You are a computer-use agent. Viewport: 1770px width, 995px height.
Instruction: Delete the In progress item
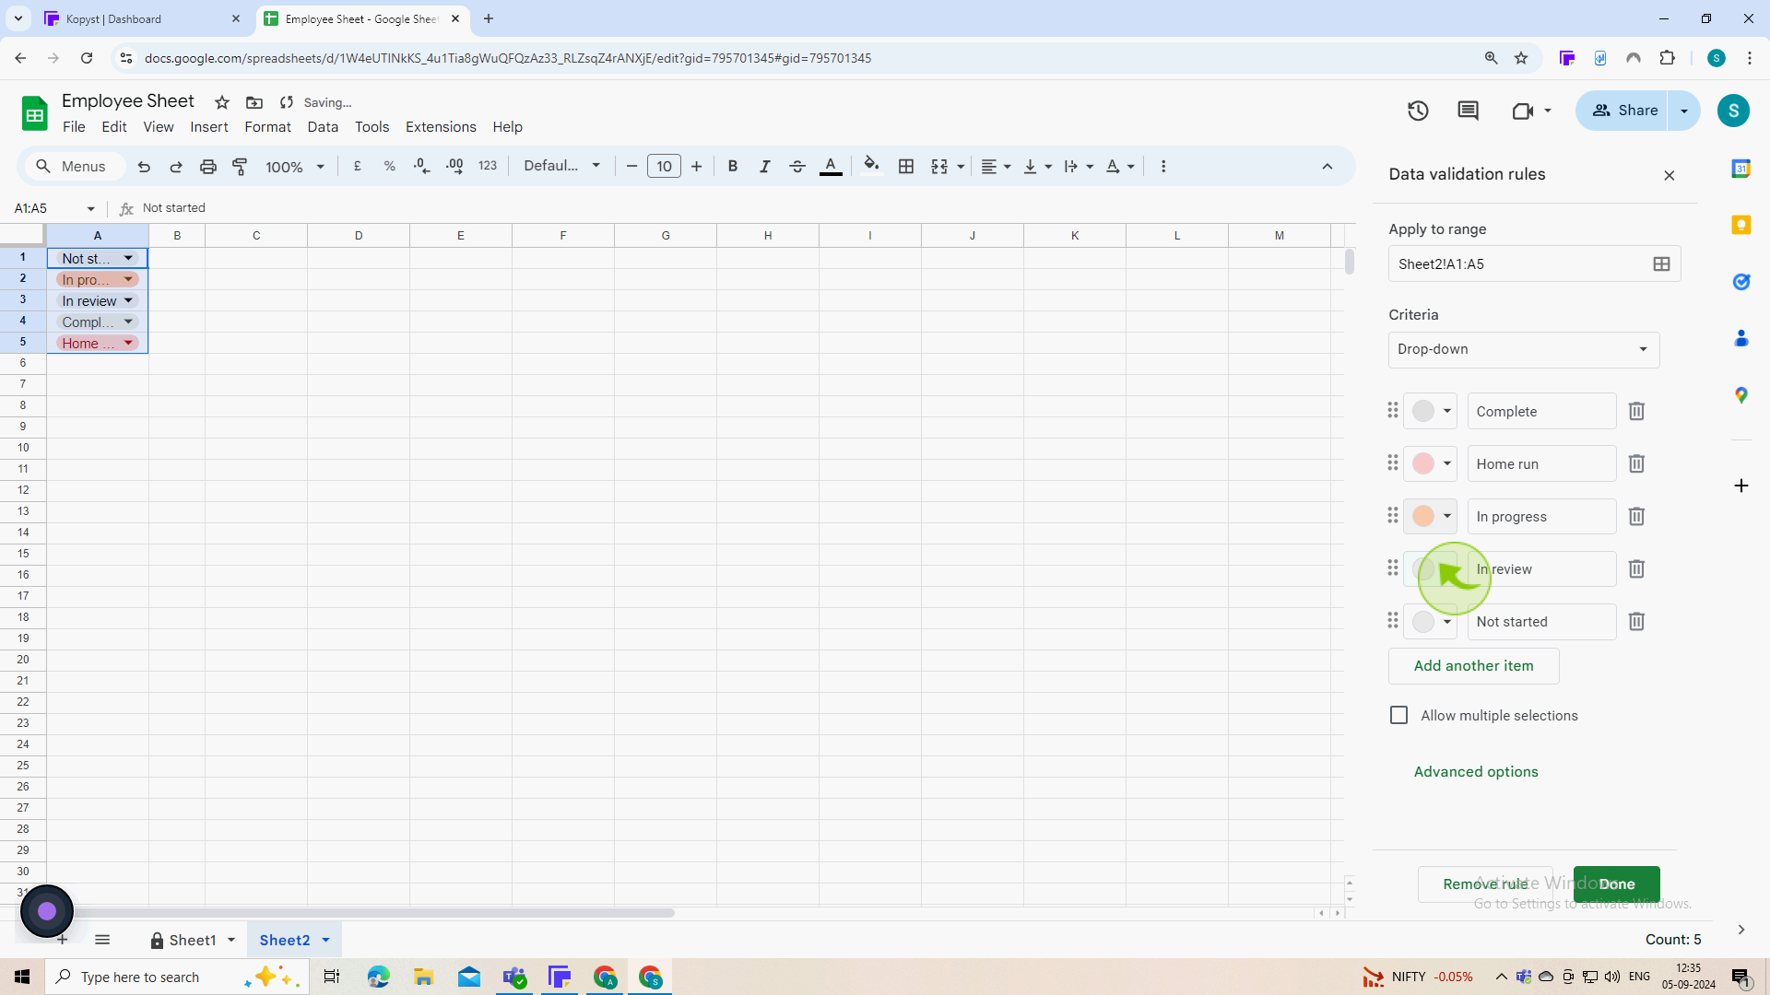(1636, 516)
